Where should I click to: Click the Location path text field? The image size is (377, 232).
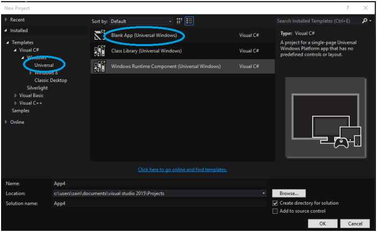click(156, 193)
